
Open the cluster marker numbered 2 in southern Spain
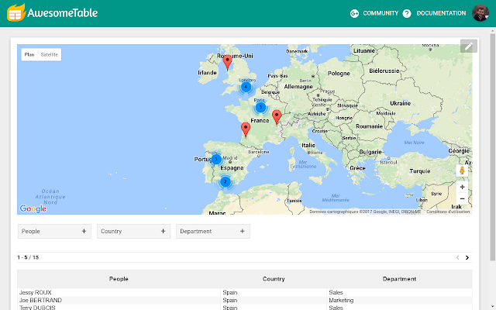pos(226,182)
